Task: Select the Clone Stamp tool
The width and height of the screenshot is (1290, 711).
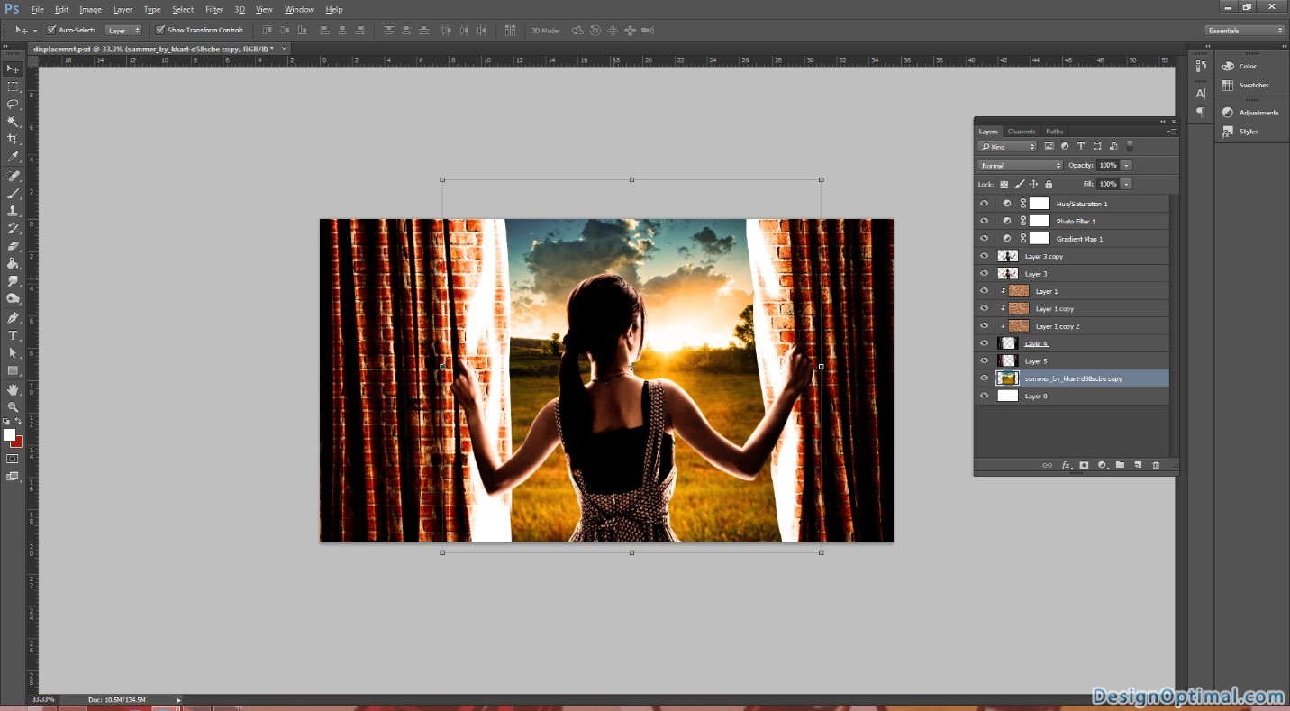Action: 13,211
